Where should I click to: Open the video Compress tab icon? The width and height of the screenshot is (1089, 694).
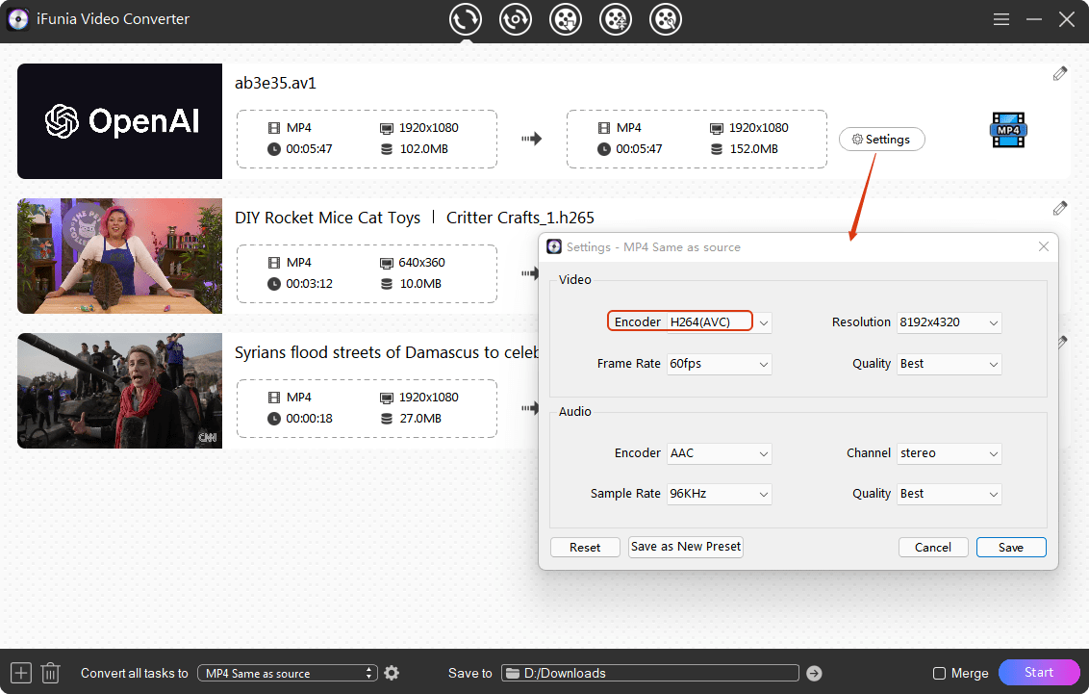(x=616, y=19)
